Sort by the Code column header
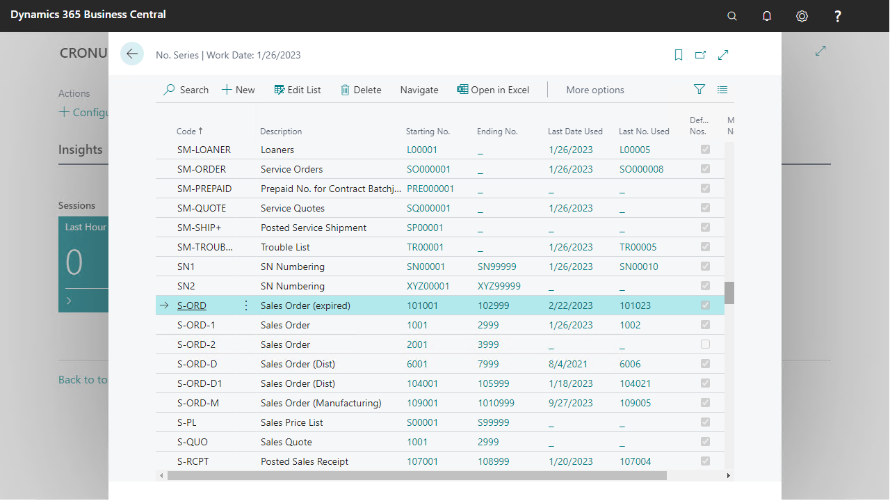This screenshot has width=890, height=501. pos(190,131)
